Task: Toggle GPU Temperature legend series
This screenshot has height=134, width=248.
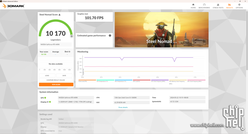Action: coord(123,81)
